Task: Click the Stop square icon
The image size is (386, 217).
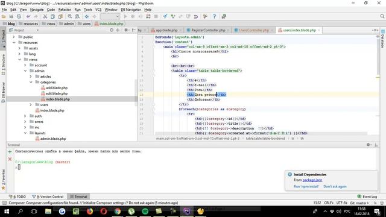Action: point(156,16)
